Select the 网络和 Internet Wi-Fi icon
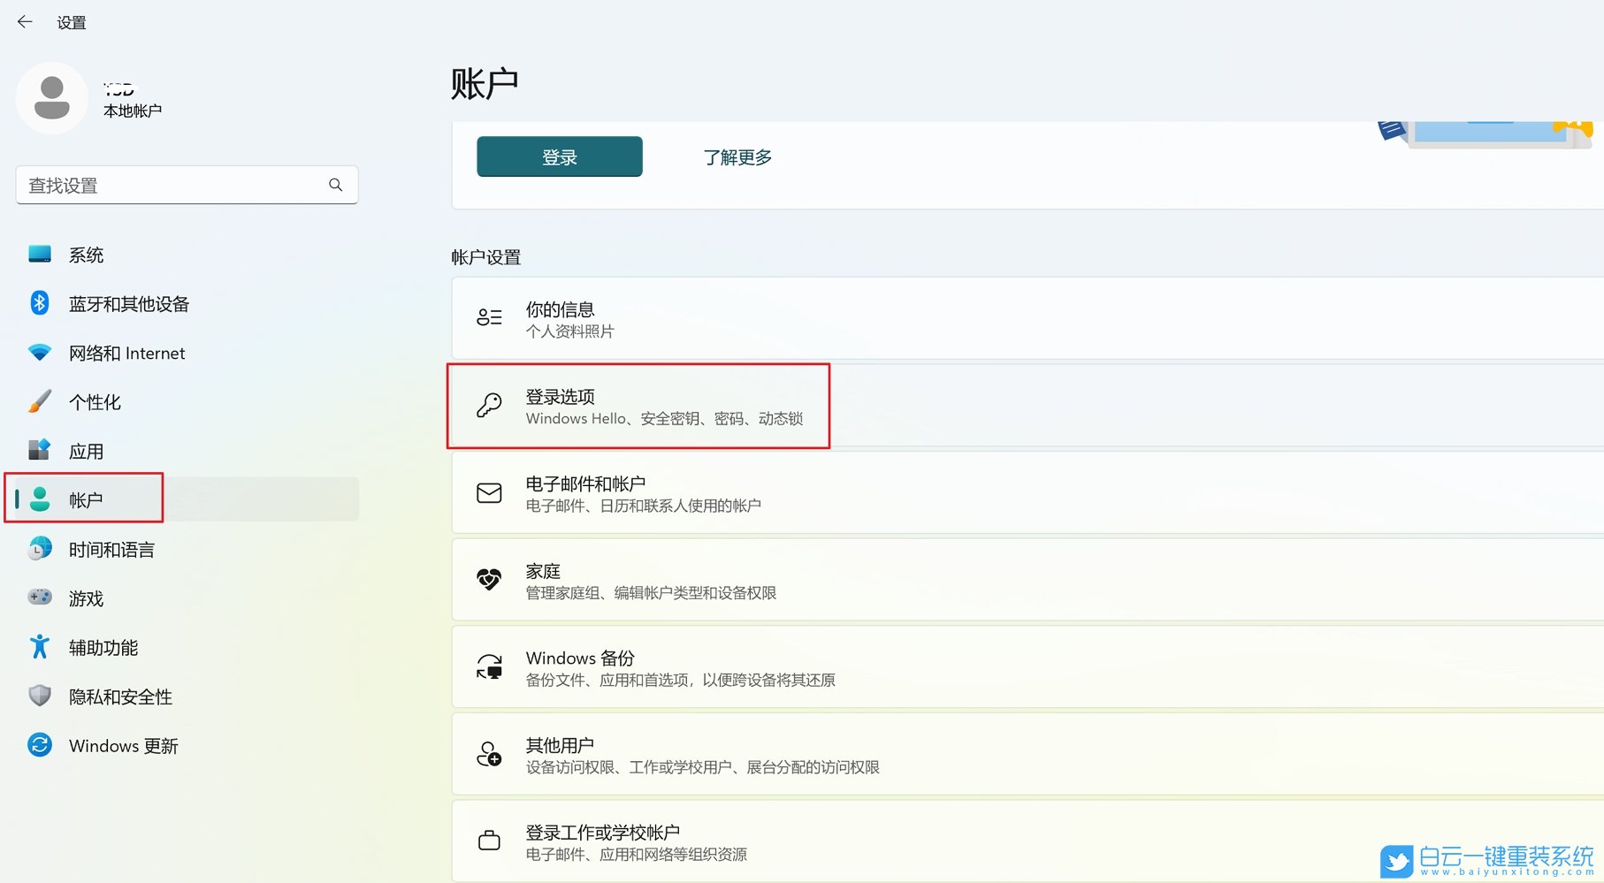Viewport: 1604px width, 883px height. click(x=39, y=352)
